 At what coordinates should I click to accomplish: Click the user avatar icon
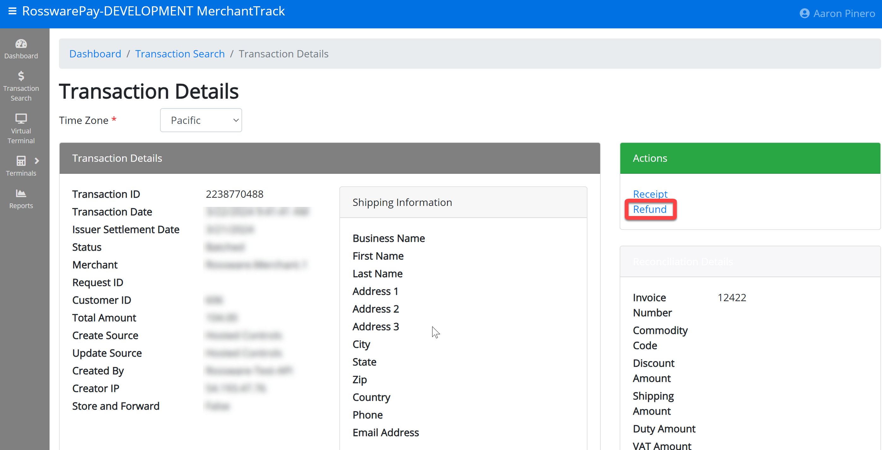(x=804, y=13)
